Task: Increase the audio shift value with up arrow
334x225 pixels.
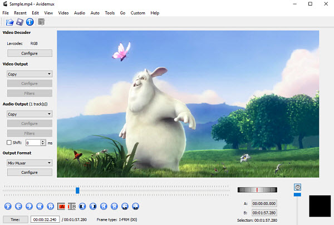Action: [x=43, y=141]
